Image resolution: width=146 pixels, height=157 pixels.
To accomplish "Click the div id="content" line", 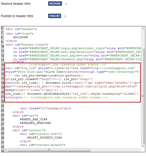I will pyautogui.click(x=29, y=130).
